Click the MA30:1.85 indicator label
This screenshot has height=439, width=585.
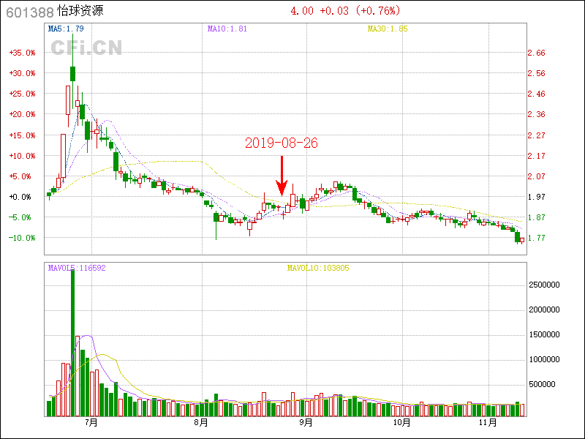tap(388, 29)
